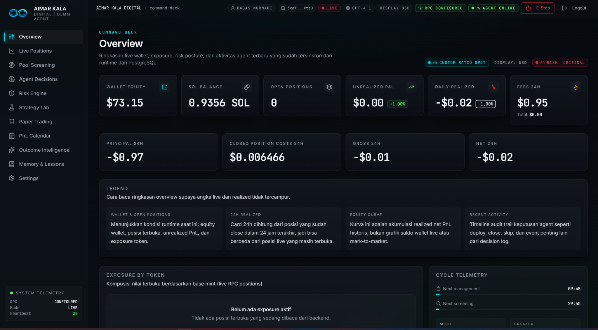Click the trend icon on Unrealized P&L card
This screenshot has width=598, height=330.
click(x=411, y=87)
